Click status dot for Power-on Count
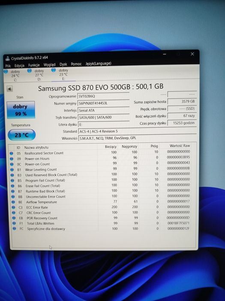The width and height of the screenshot is (225, 301). (x=12, y=164)
